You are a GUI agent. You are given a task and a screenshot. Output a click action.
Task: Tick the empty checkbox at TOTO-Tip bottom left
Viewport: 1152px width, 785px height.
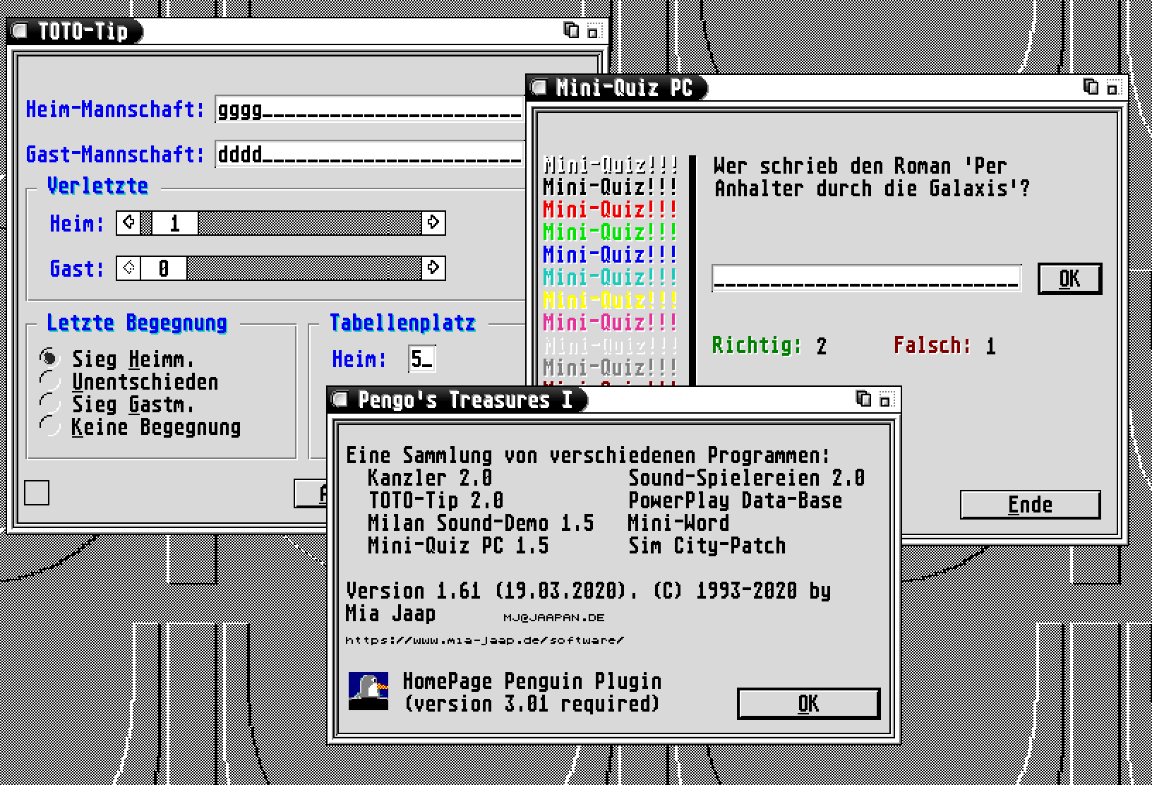tap(37, 493)
